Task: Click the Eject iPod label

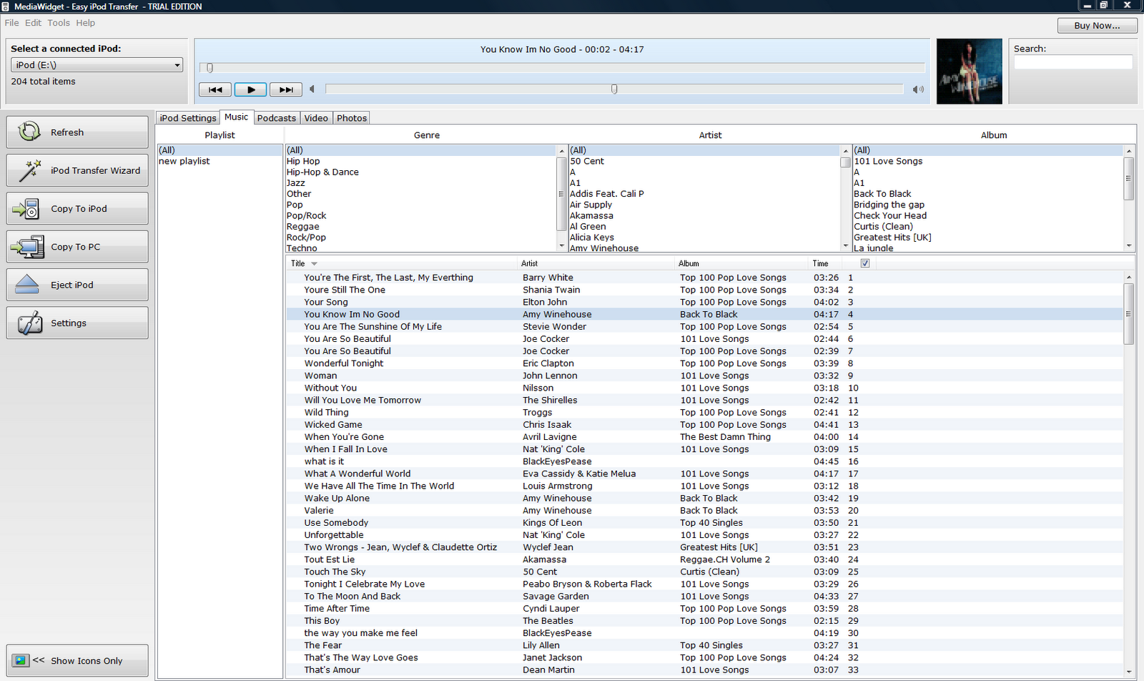Action: [x=72, y=285]
